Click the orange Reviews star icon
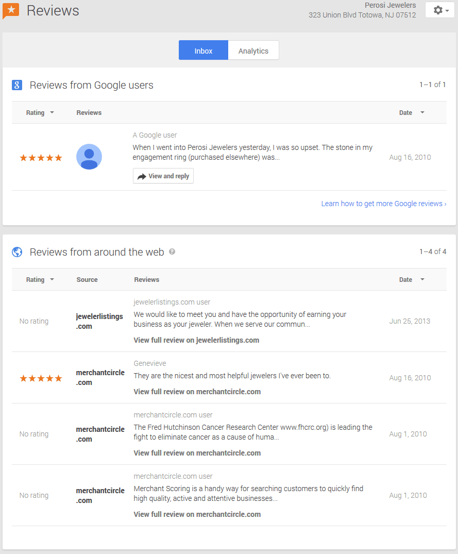Viewport: 458px width, 554px height. point(11,11)
